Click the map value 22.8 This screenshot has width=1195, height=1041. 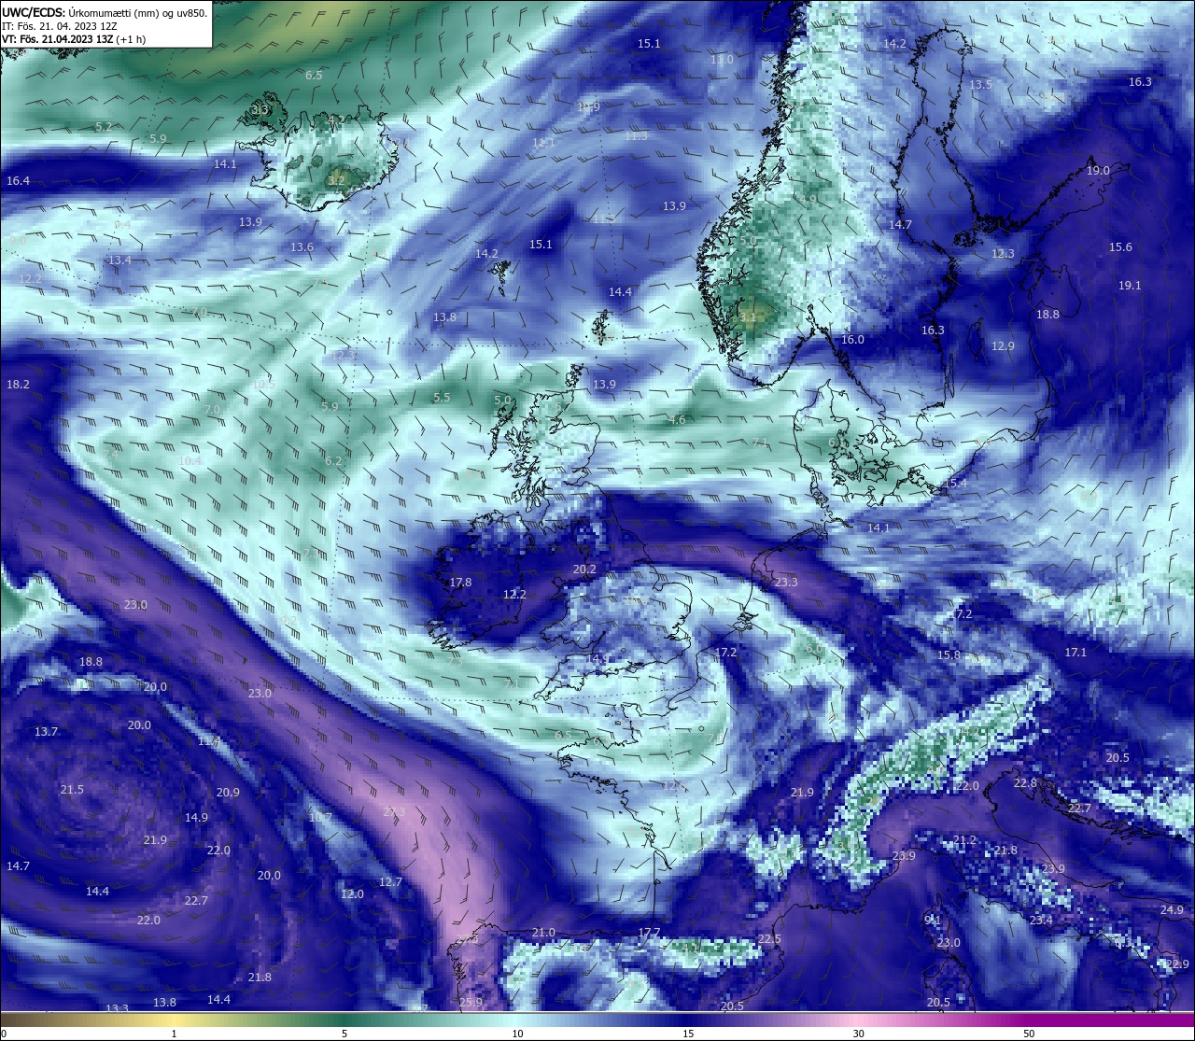tap(1025, 782)
